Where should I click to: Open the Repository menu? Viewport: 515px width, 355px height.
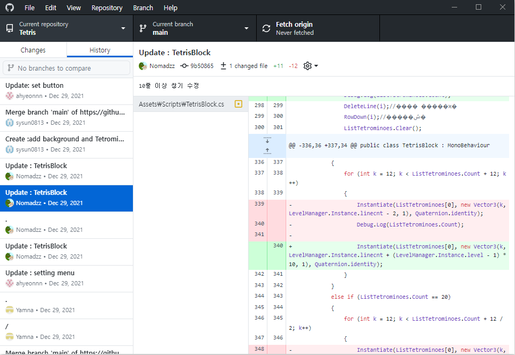[107, 8]
